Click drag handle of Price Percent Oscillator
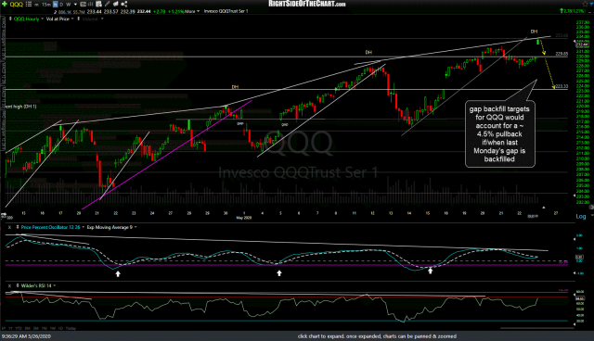This screenshot has height=341, width=594. pos(18,227)
